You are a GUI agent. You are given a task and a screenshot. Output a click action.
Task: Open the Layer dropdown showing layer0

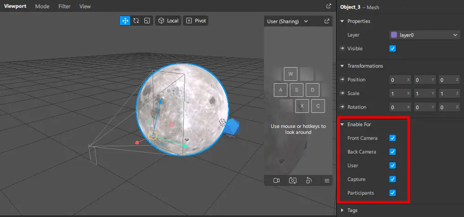424,35
